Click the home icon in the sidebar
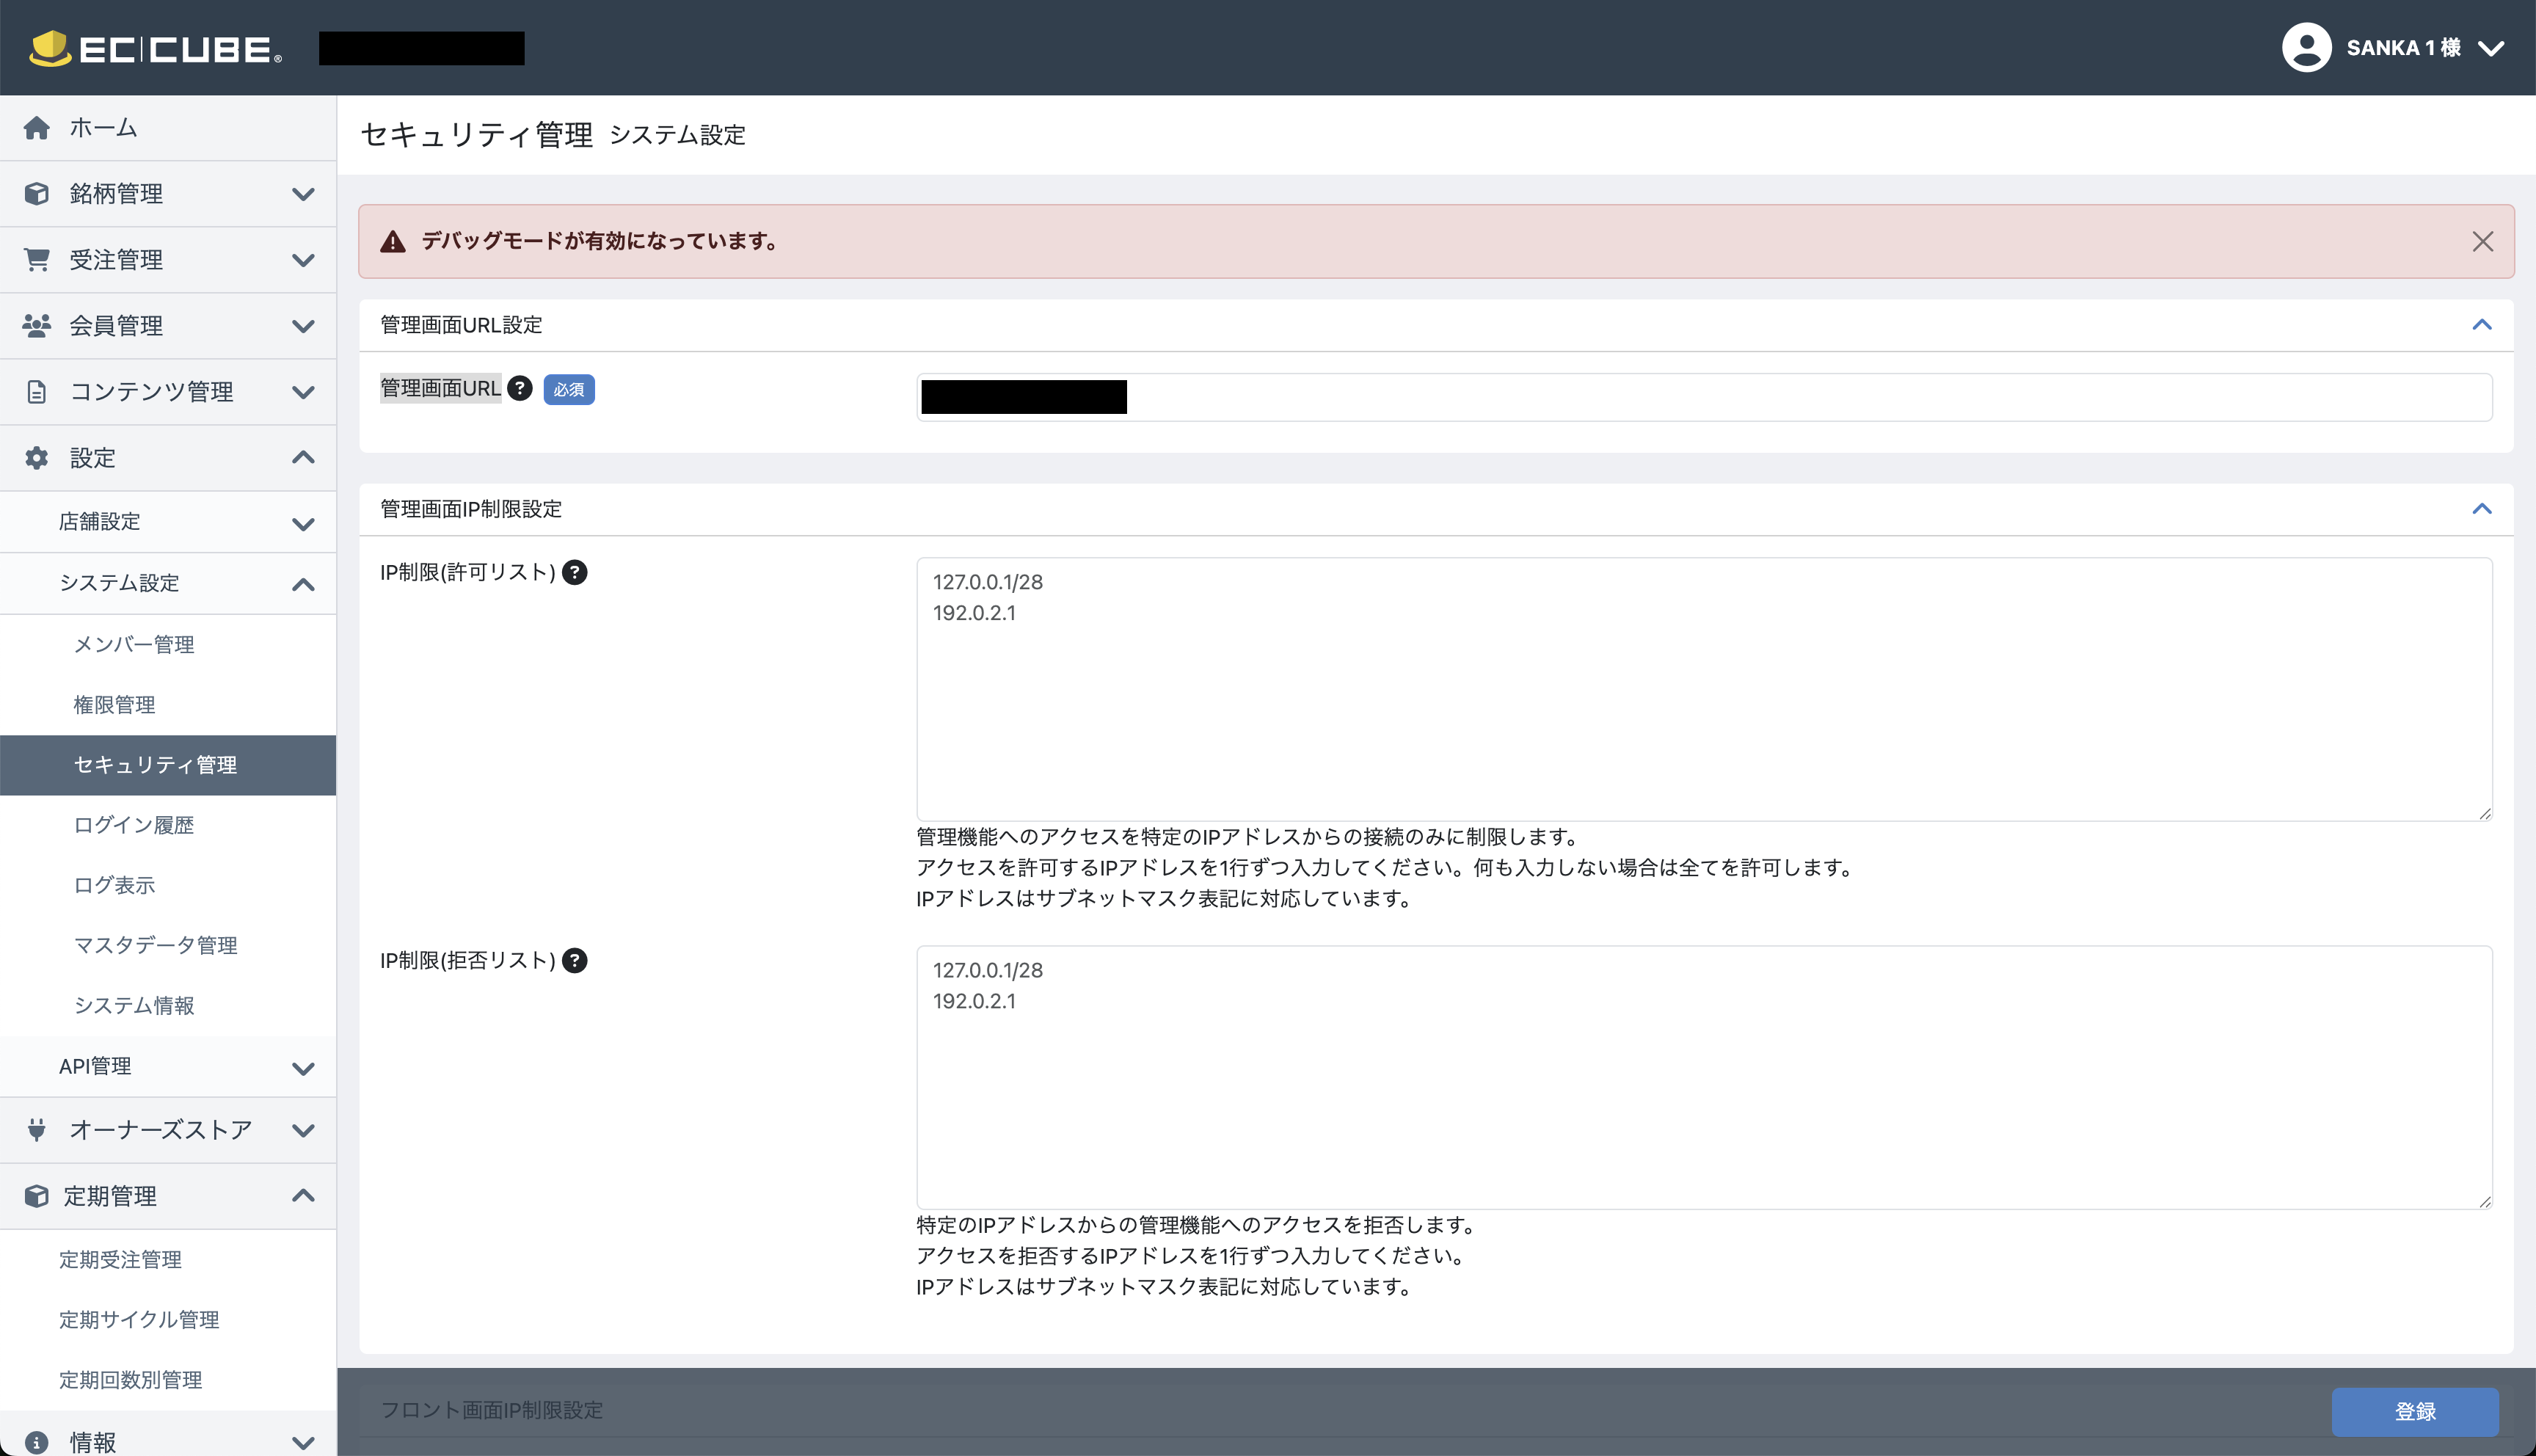 click(37, 128)
